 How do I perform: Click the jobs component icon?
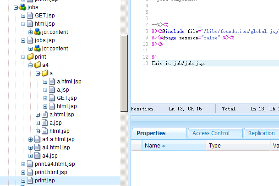coord(22,7)
